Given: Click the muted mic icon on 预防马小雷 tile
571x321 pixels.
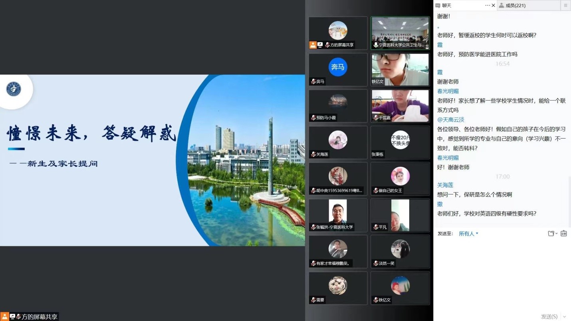Looking at the screenshot, I should coord(313,118).
